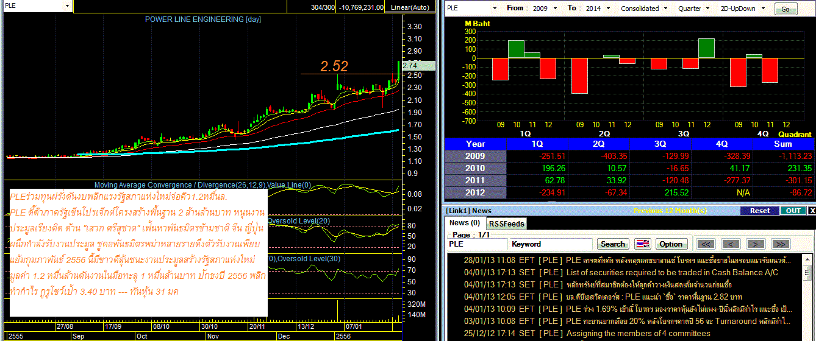Click the MACD indicator title label
The width and height of the screenshot is (816, 341).
[x=202, y=185]
